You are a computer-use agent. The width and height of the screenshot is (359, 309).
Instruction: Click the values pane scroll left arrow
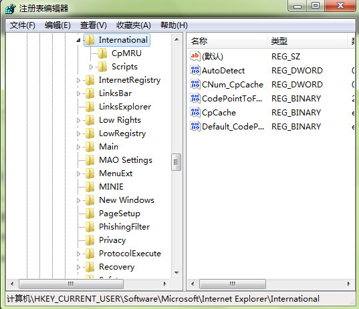coord(193,284)
